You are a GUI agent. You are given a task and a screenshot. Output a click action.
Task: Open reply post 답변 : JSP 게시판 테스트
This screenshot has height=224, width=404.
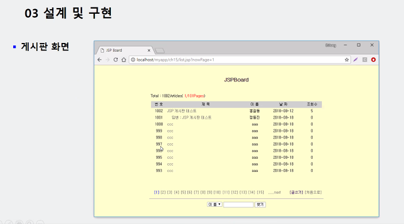191,117
